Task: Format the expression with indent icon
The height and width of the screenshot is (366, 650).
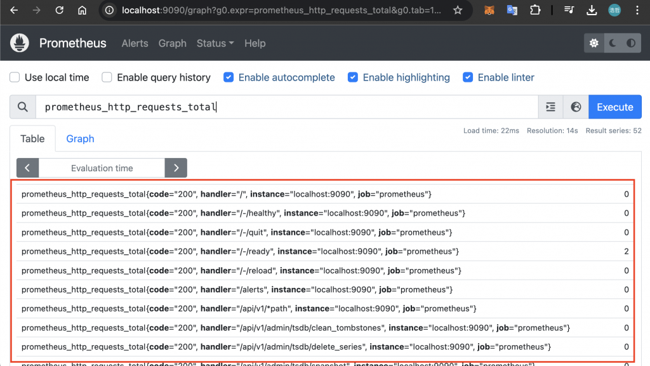Action: (x=550, y=107)
